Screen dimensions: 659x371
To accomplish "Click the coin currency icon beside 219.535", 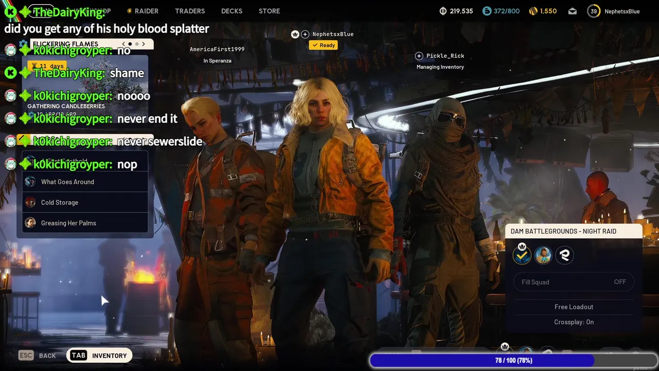I will tap(443, 11).
